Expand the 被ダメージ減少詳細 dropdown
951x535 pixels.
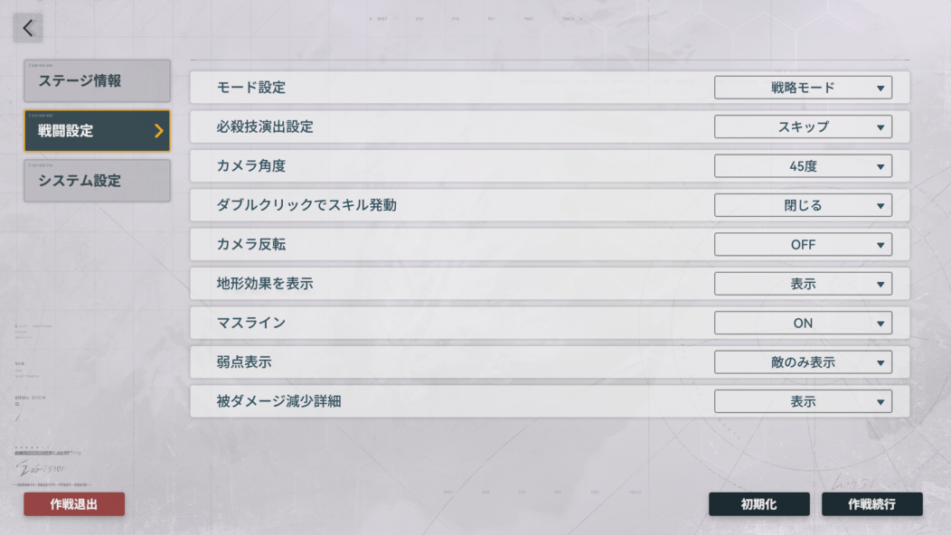point(803,401)
